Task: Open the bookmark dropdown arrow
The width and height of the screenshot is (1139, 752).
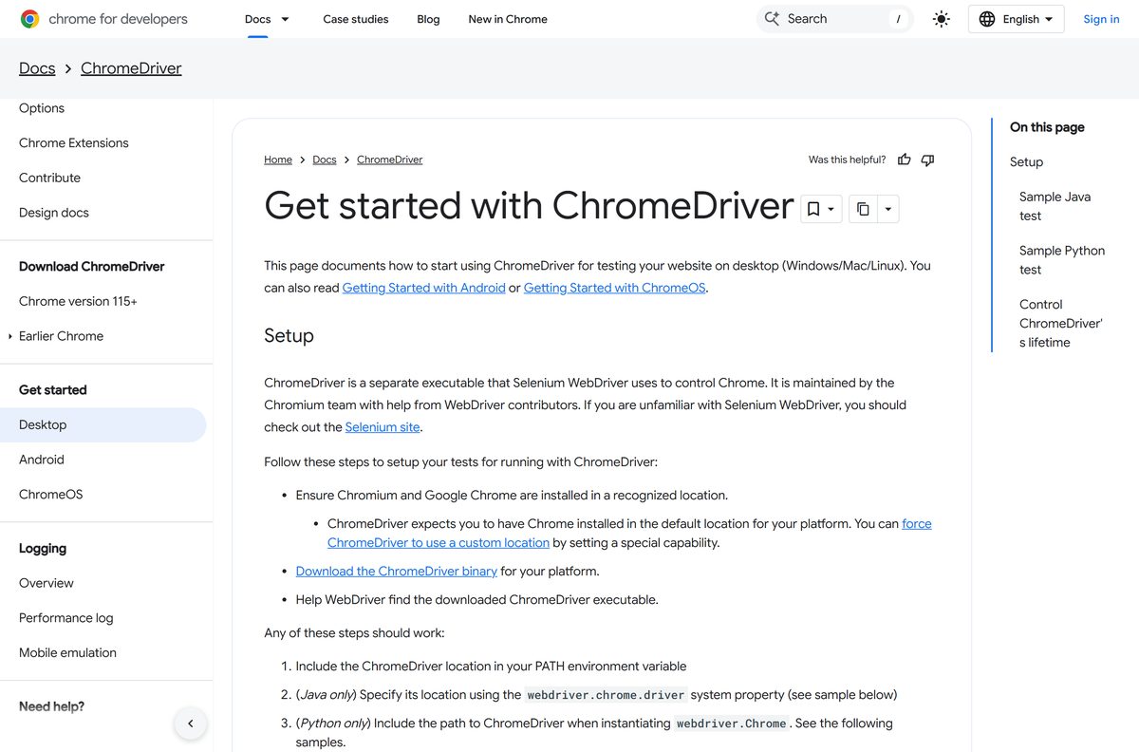Action: [x=831, y=209]
